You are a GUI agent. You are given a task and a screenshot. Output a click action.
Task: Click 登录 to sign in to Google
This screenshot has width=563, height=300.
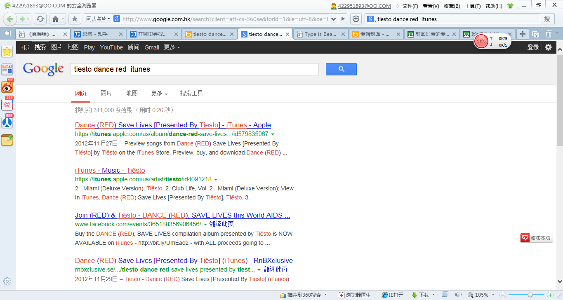pos(533,47)
